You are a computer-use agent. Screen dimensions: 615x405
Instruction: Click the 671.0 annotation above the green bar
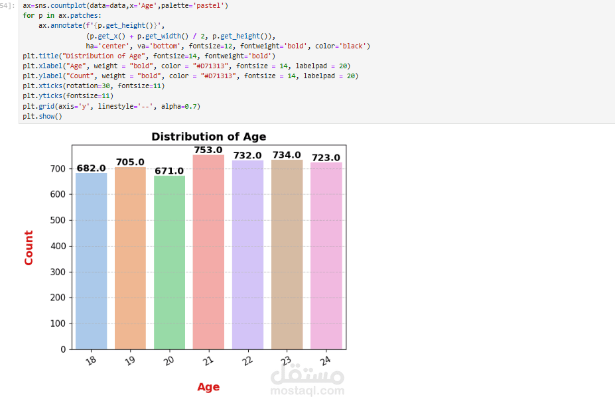point(169,171)
